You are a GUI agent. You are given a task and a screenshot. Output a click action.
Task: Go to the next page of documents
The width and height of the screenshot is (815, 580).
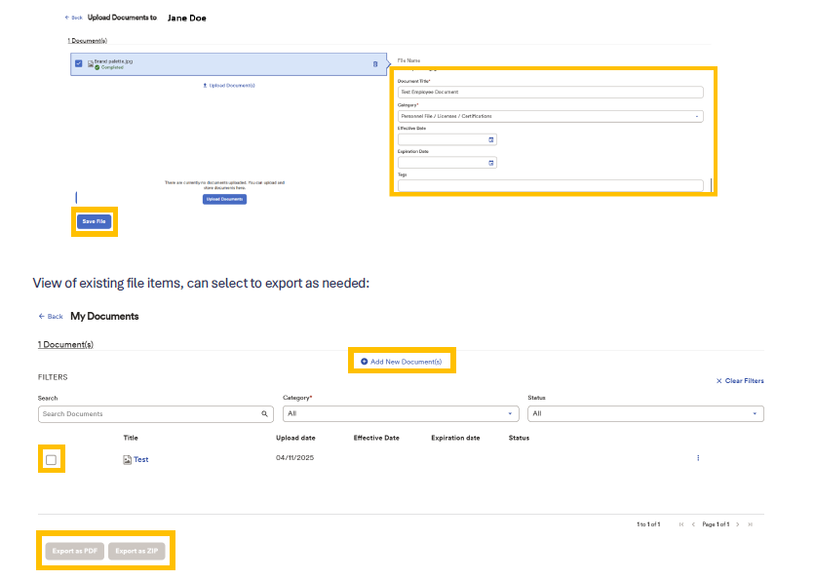[x=738, y=524]
